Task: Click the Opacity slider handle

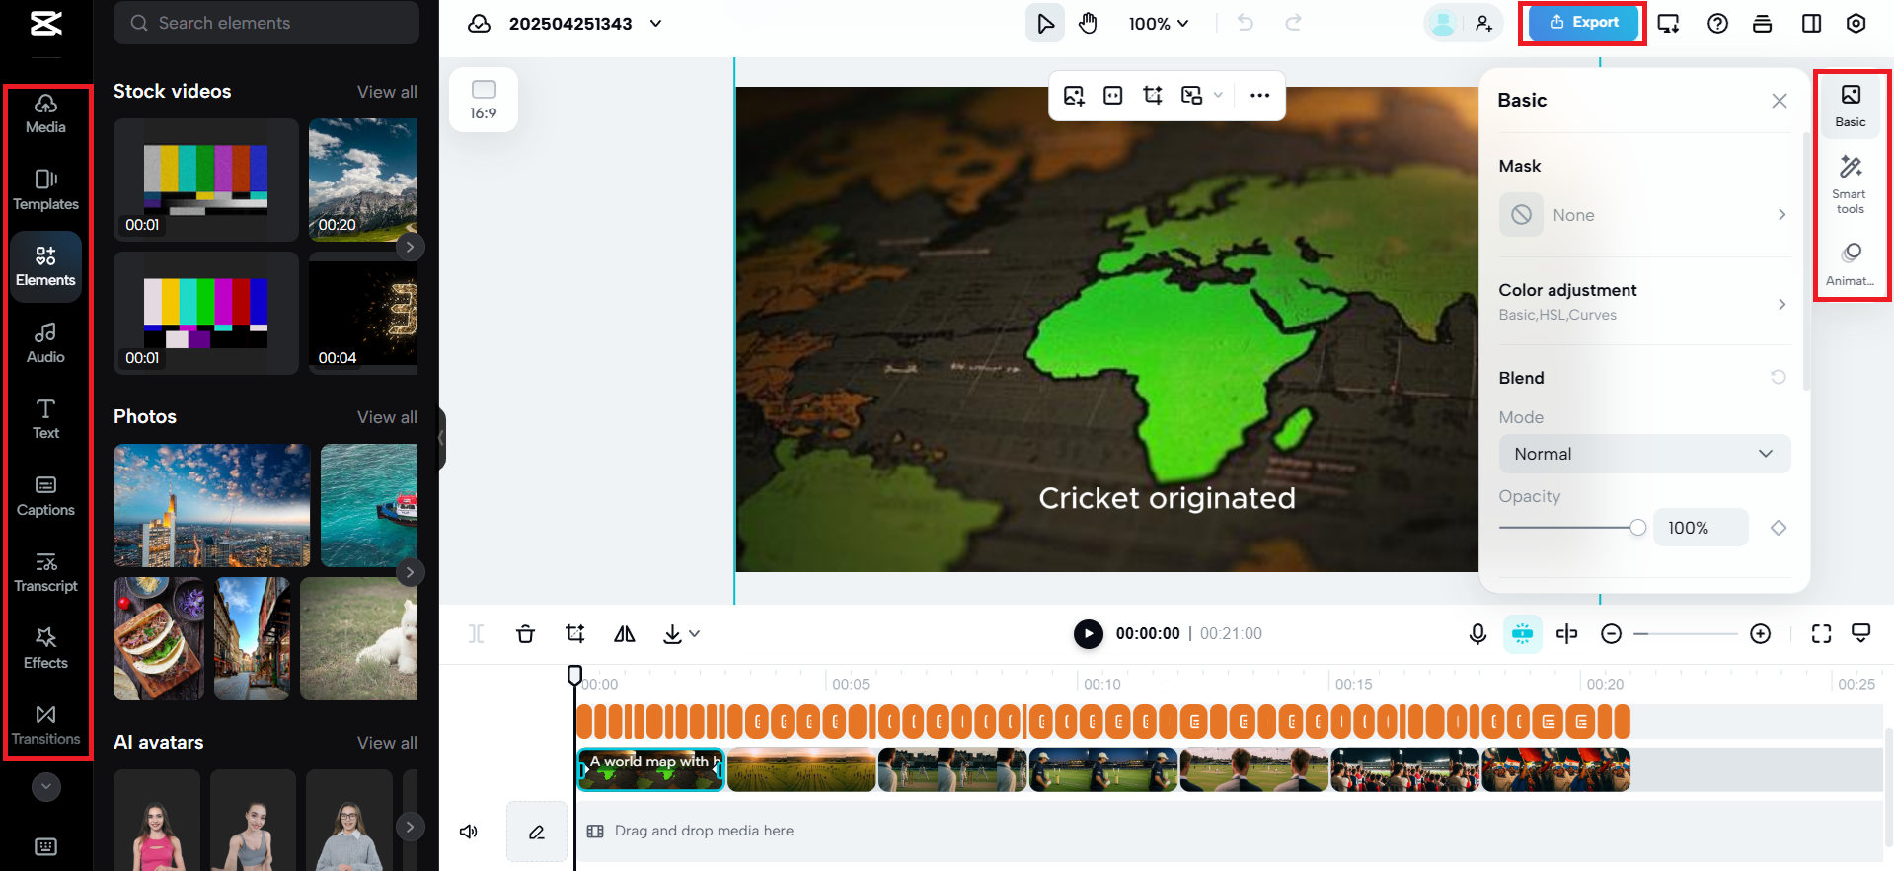Action: [1637, 528]
